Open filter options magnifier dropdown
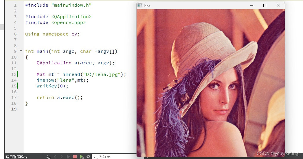Image resolution: width=303 pixels, height=159 pixels. tap(96, 157)
